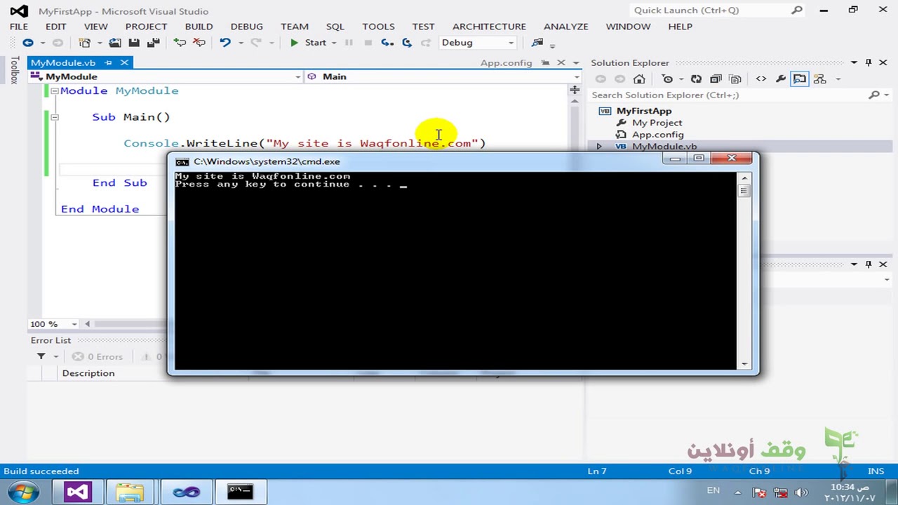The width and height of the screenshot is (898, 505).
Task: Open Find in Files from toolbar
Action: [537, 43]
